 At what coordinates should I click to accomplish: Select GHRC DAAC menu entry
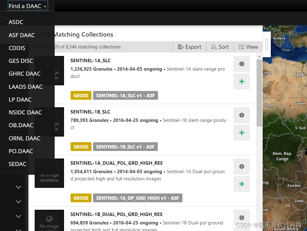(25, 74)
